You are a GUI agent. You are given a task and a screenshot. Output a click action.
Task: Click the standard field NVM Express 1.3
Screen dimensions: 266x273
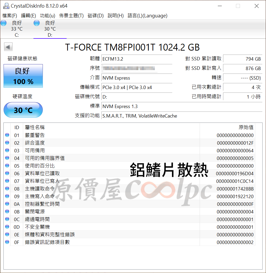tap(182, 106)
